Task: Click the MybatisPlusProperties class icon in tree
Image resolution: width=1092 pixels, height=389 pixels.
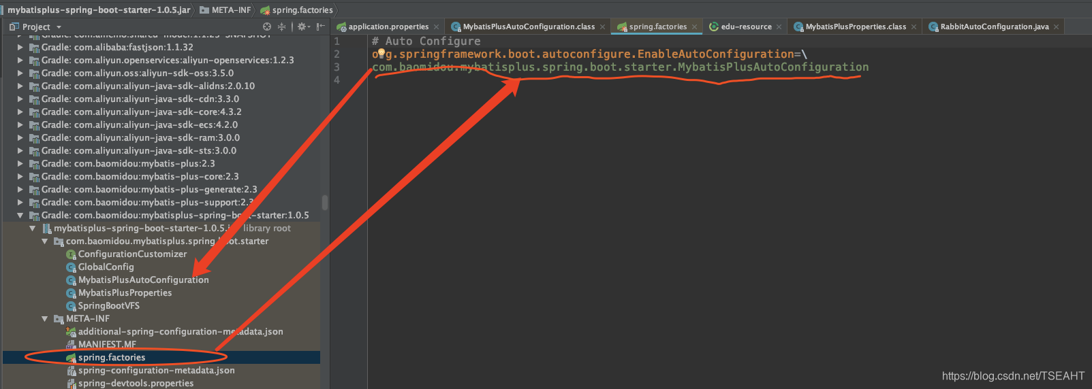Action: pyautogui.click(x=71, y=293)
